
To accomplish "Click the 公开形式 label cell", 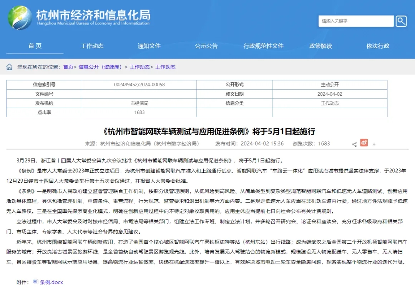I will [x=234, y=85].
